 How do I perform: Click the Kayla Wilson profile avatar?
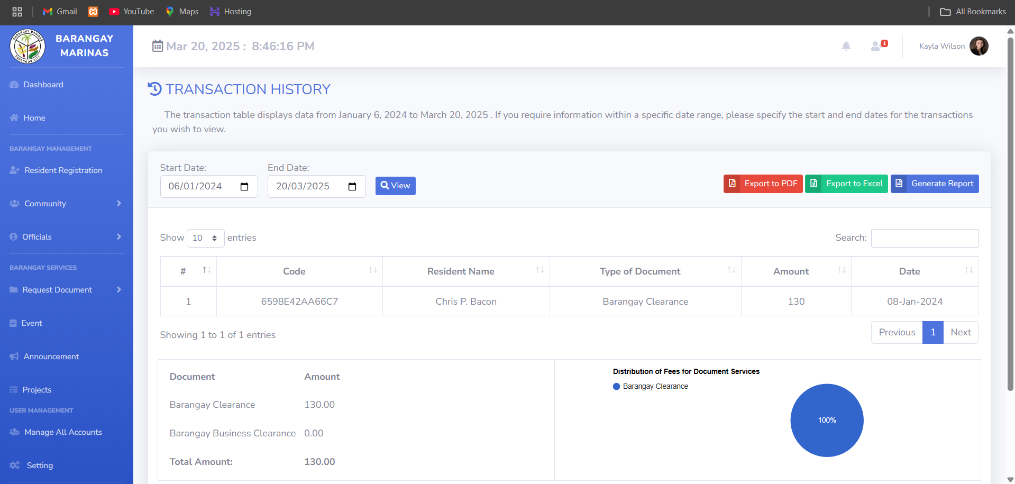(979, 46)
